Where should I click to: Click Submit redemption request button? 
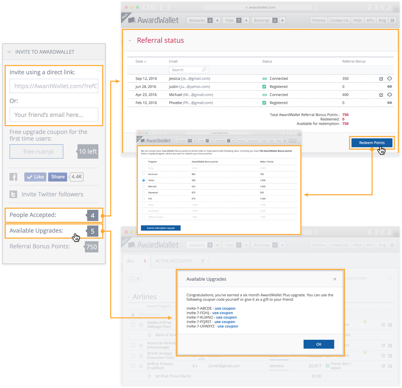pos(161,228)
